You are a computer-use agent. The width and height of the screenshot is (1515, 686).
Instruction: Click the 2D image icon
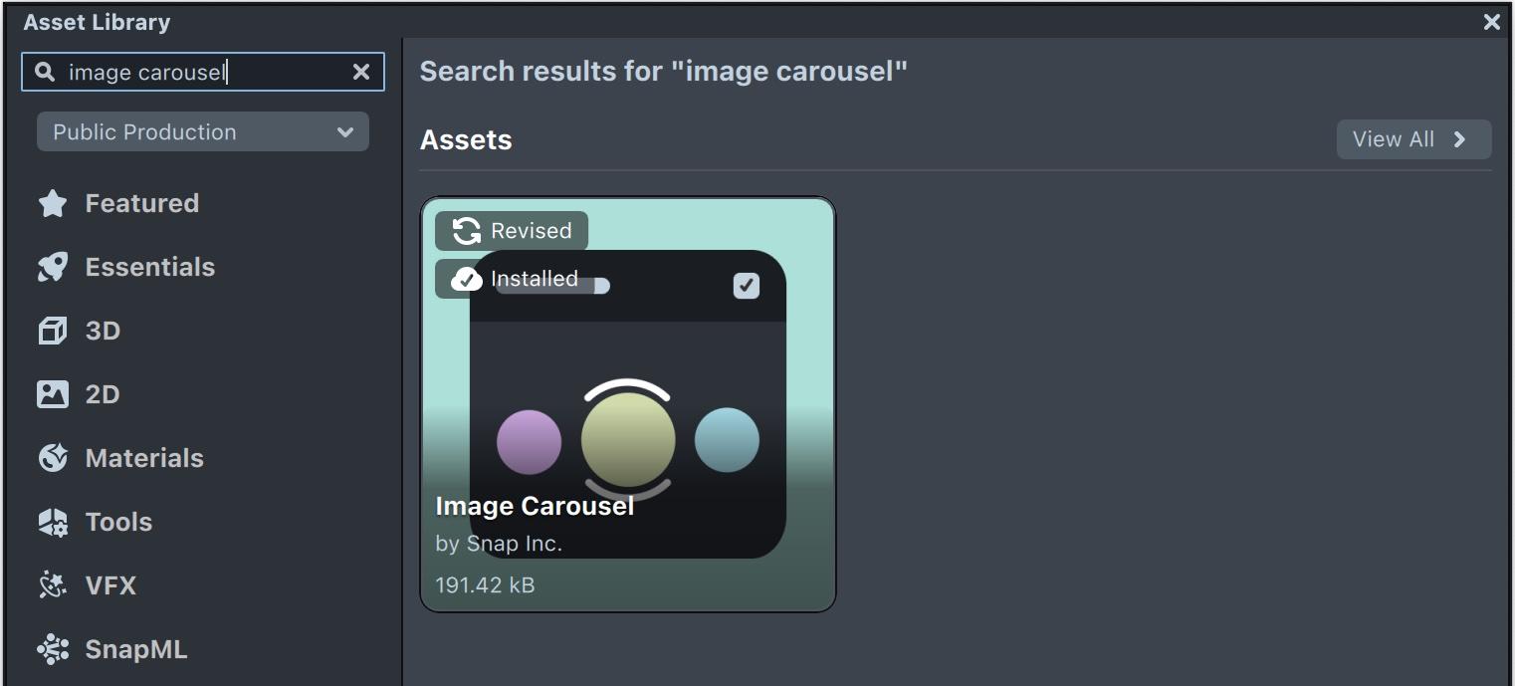(52, 394)
